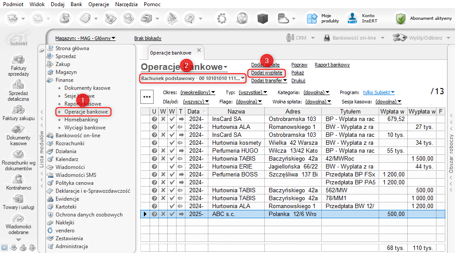Image resolution: width=455 pixels, height=253 pixels.
Task: Open Faktury sprzedaży from left sidebar
Action: [18, 60]
